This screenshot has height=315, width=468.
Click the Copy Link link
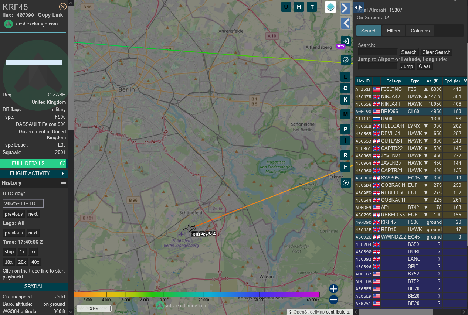coord(50,15)
